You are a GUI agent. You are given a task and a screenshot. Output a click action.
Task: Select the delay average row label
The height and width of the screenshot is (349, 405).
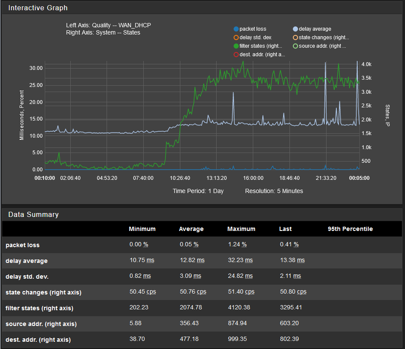[x=26, y=261]
